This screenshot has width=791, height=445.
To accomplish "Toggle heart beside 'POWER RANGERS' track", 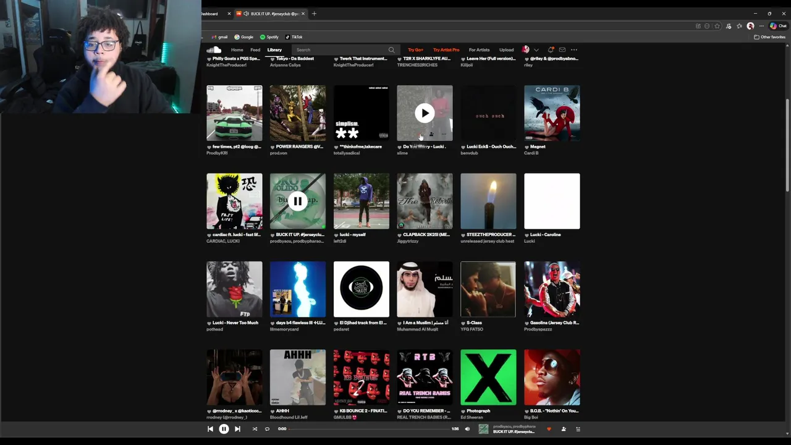I will [272, 147].
